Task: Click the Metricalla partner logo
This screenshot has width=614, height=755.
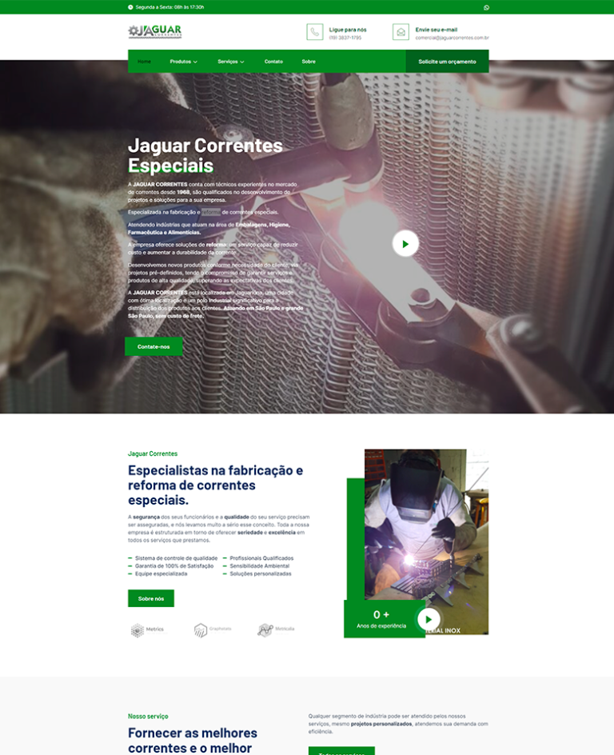Action: click(276, 629)
